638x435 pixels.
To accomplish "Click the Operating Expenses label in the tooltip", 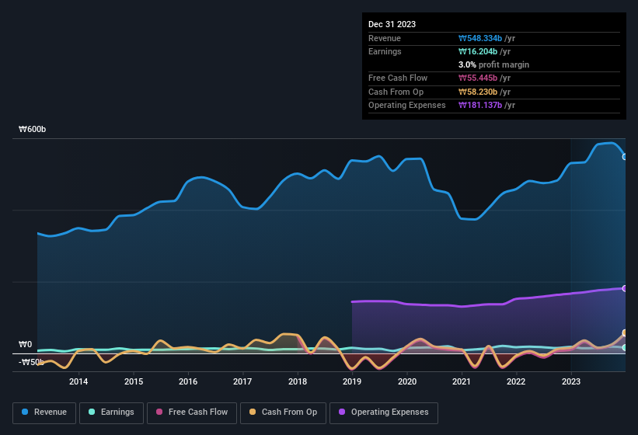I will tap(407, 106).
